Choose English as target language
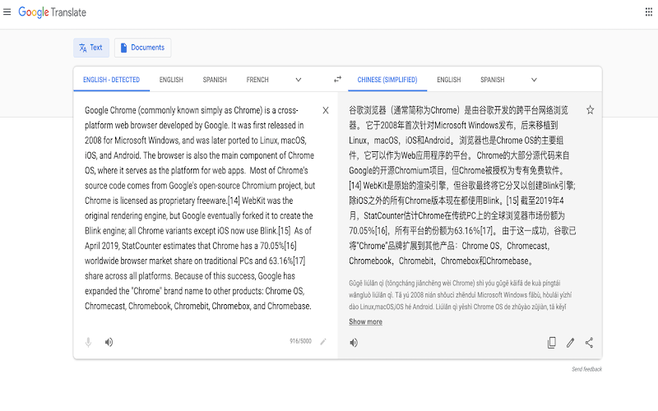Image resolution: width=658 pixels, height=411 pixels. coord(448,80)
